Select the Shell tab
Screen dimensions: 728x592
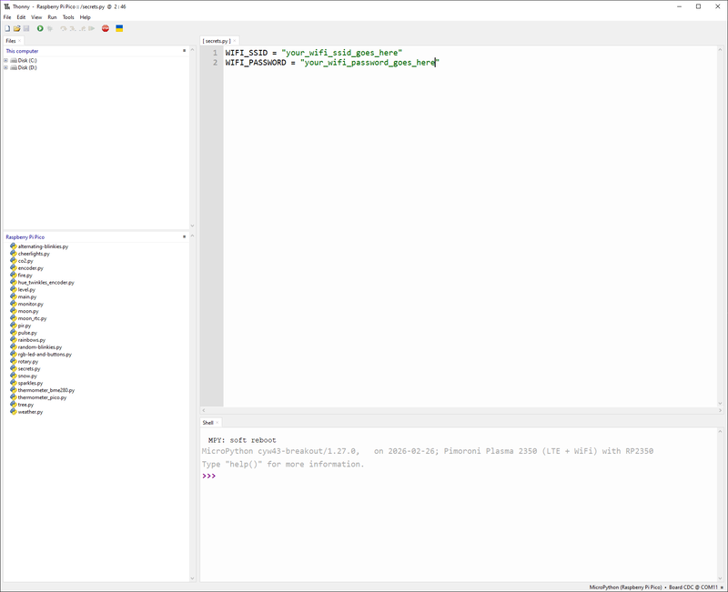point(207,422)
